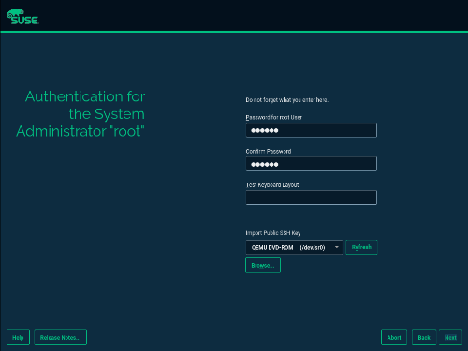Proceed with the Next button
The height and width of the screenshot is (351, 468).
point(450,338)
